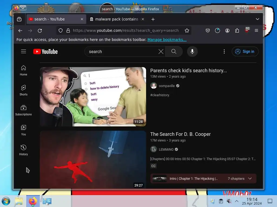Open the oompaville channel name

(x=167, y=86)
